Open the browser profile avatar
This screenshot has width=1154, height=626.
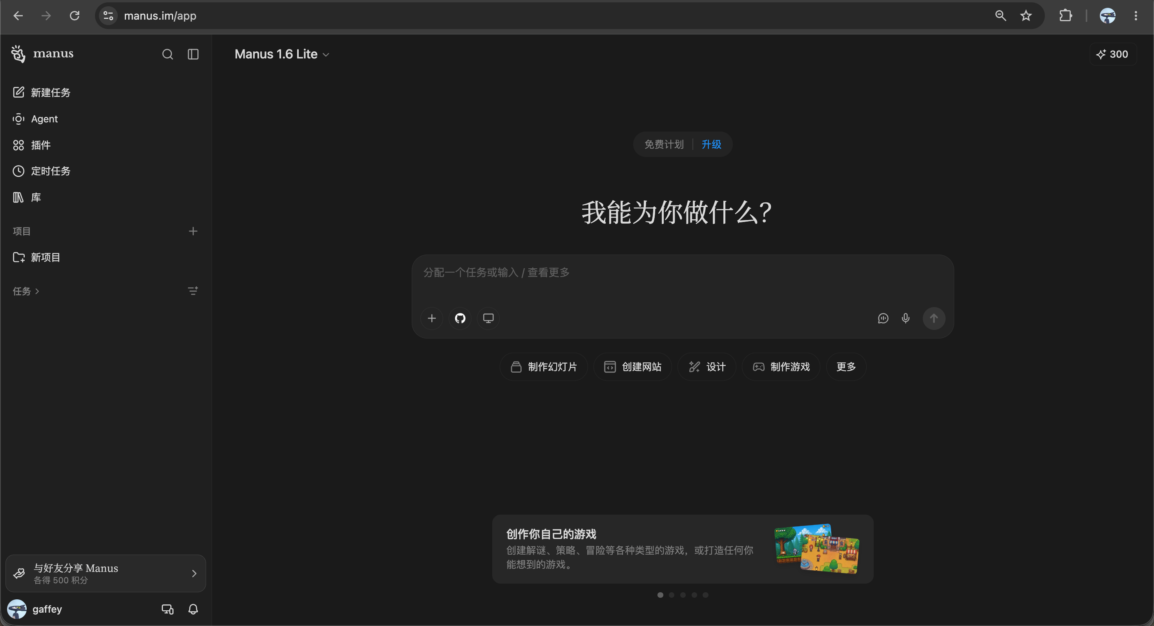click(1108, 16)
